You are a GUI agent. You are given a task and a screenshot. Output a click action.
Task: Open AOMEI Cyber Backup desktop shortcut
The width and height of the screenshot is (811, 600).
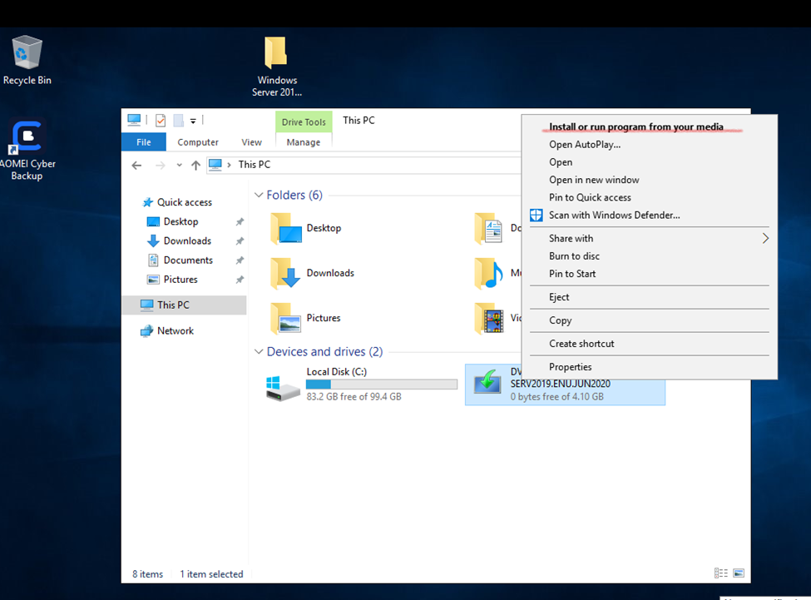tap(27, 139)
